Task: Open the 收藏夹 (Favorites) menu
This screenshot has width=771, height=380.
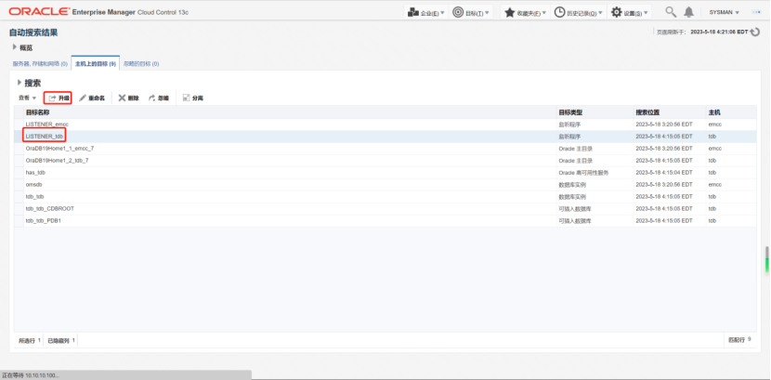Action: (525, 12)
